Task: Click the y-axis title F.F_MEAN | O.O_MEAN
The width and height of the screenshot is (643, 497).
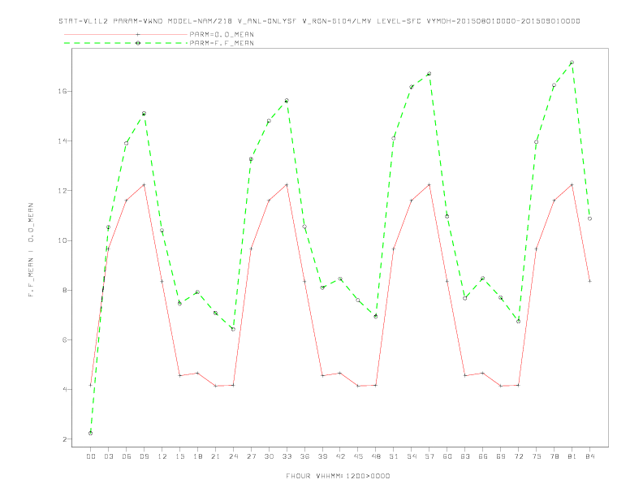Action: (31, 250)
